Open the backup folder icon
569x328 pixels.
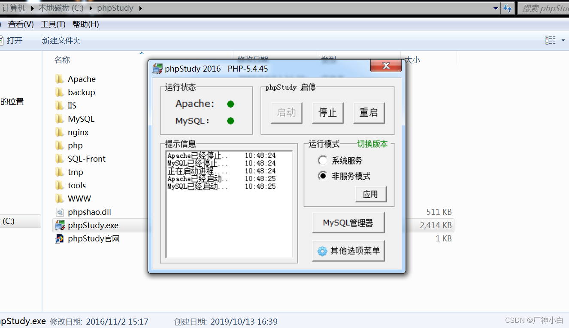click(x=60, y=92)
